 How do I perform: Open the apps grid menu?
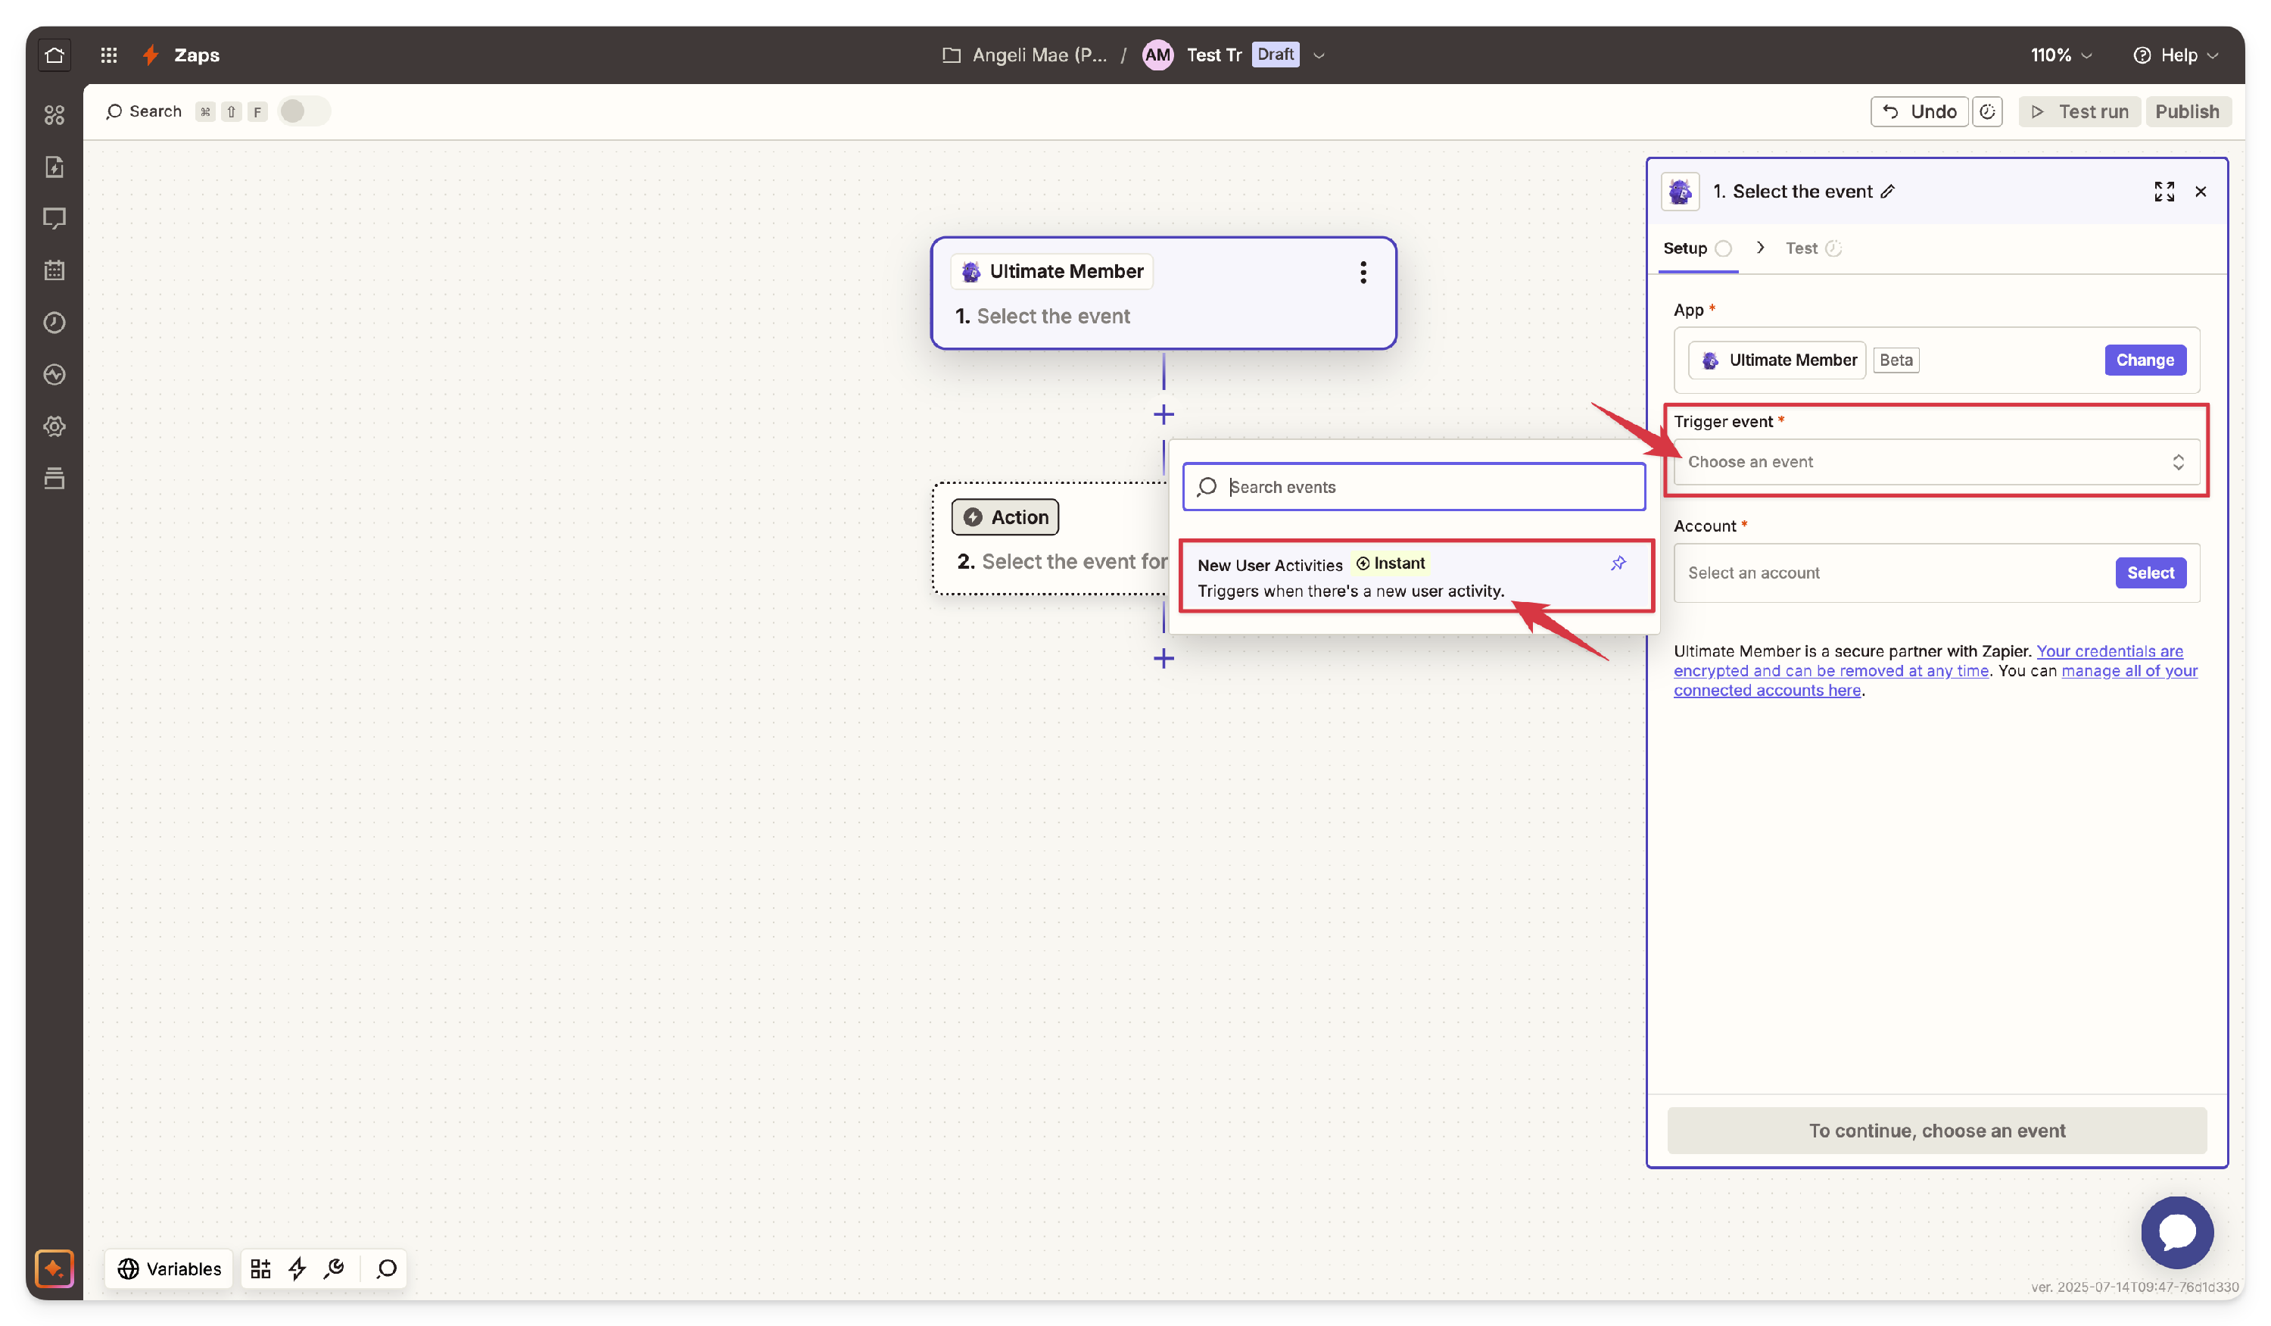[109, 55]
